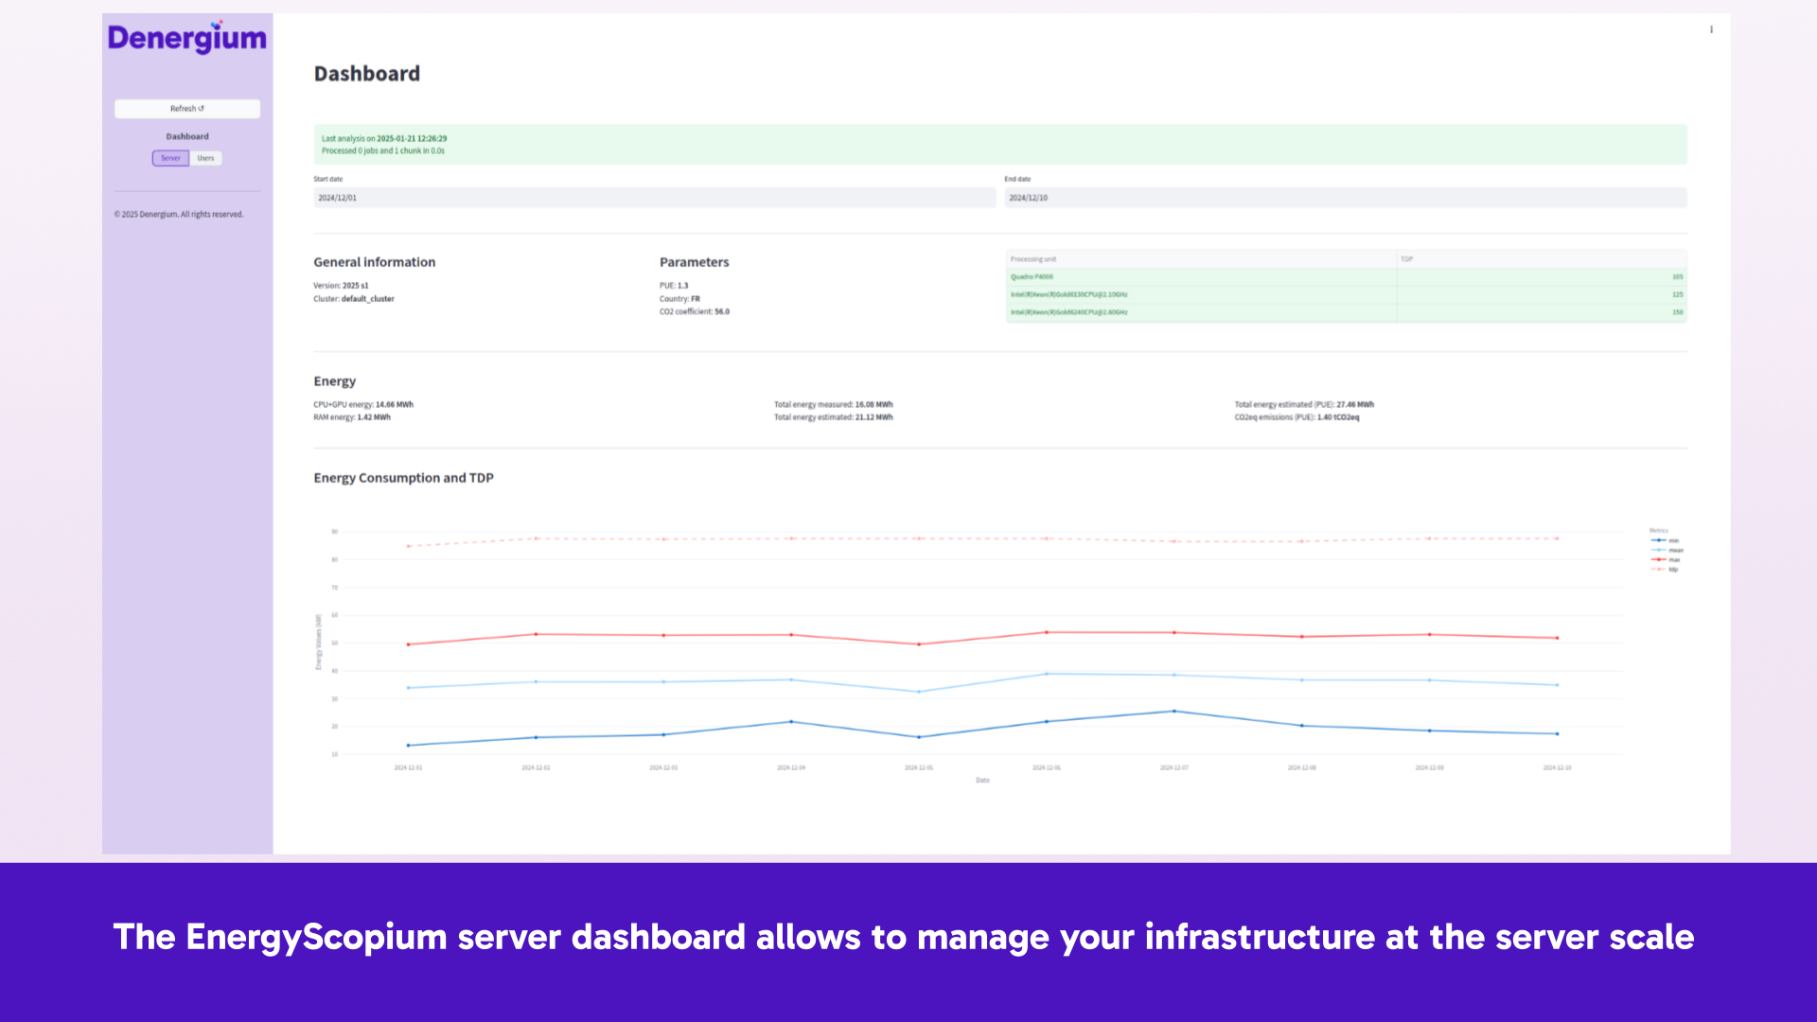The width and height of the screenshot is (1817, 1022).
Task: Open the three-dot menu at top right
Action: pyautogui.click(x=1711, y=29)
